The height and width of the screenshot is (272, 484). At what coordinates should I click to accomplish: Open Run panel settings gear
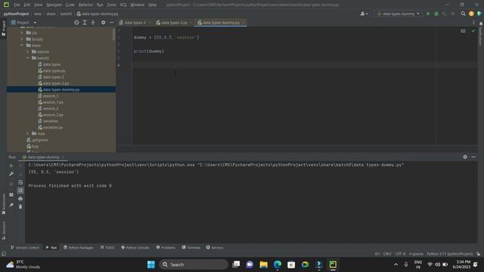click(465, 157)
